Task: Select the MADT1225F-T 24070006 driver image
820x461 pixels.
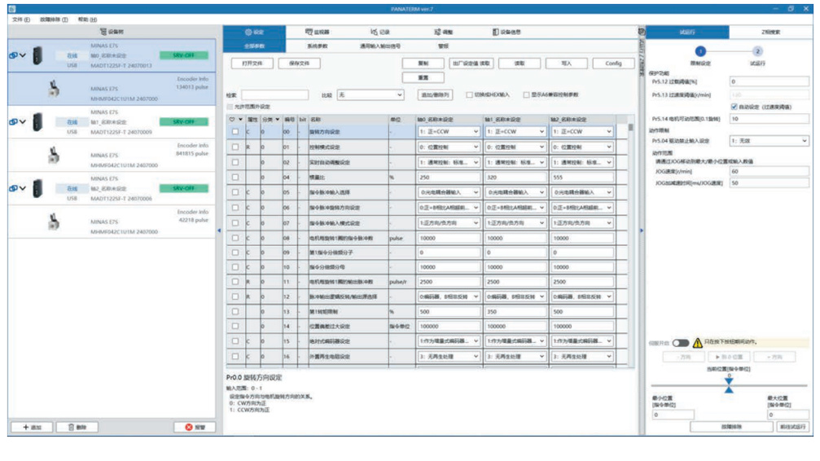Action: [x=37, y=188]
